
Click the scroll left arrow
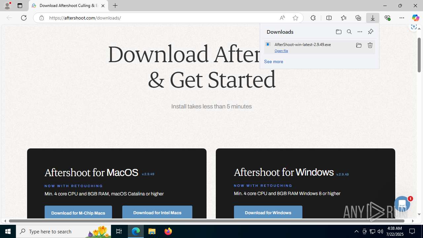pos(5,221)
